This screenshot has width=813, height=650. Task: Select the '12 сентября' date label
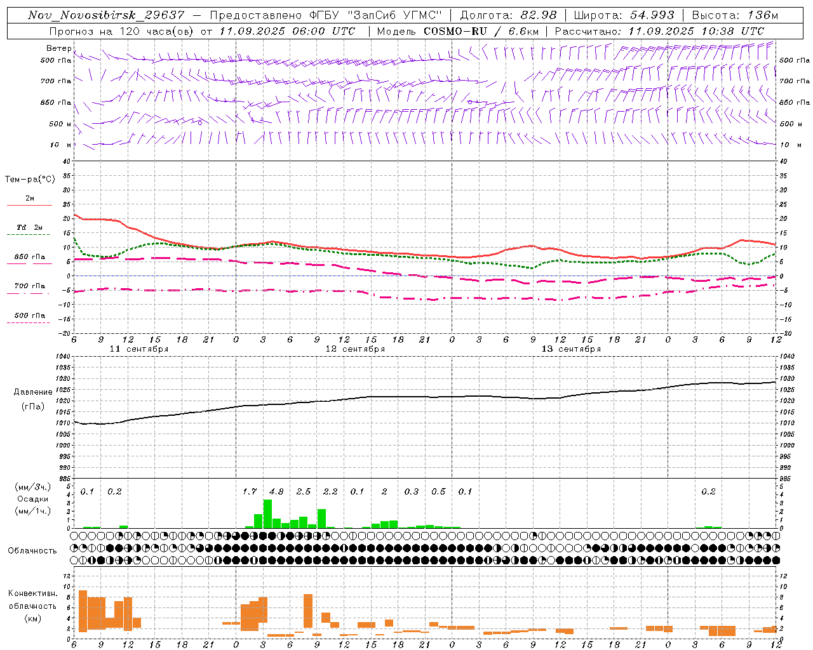click(355, 349)
